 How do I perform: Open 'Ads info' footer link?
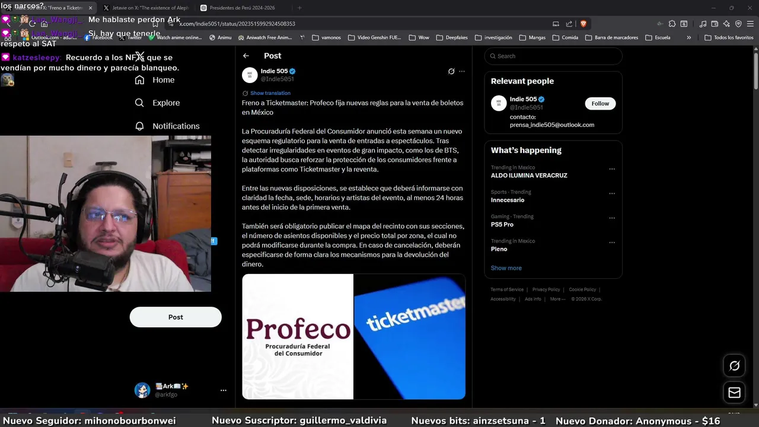click(x=532, y=299)
